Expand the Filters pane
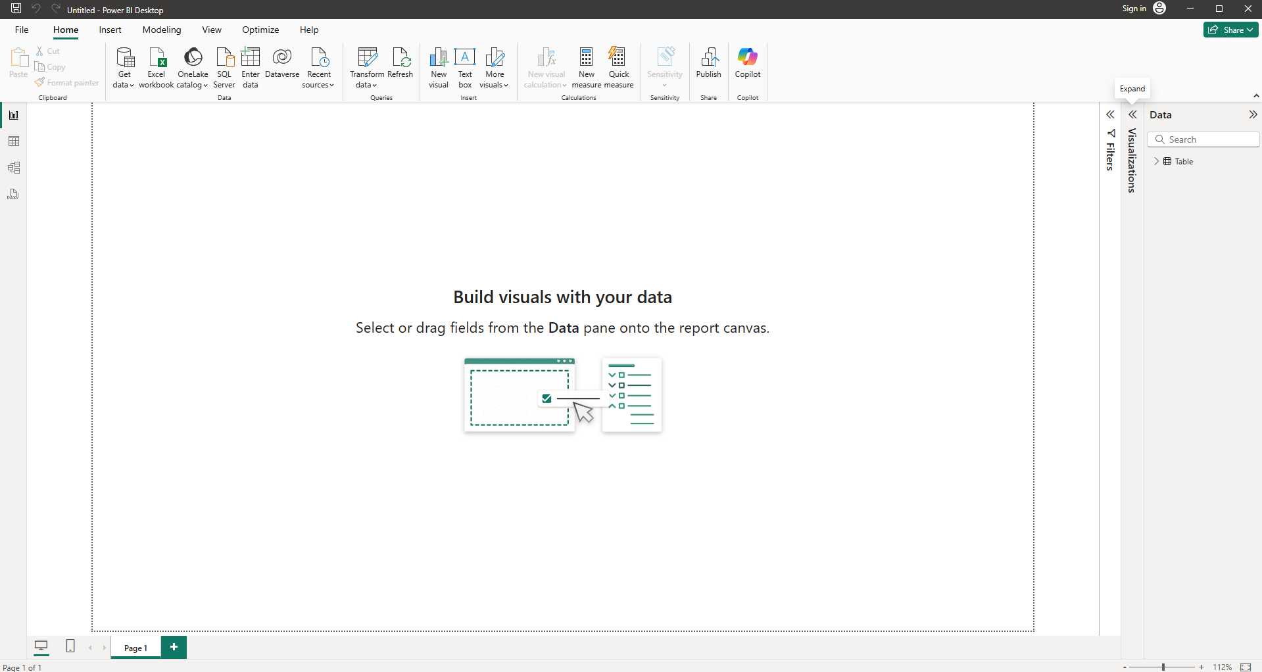This screenshot has height=672, width=1262. (x=1110, y=115)
